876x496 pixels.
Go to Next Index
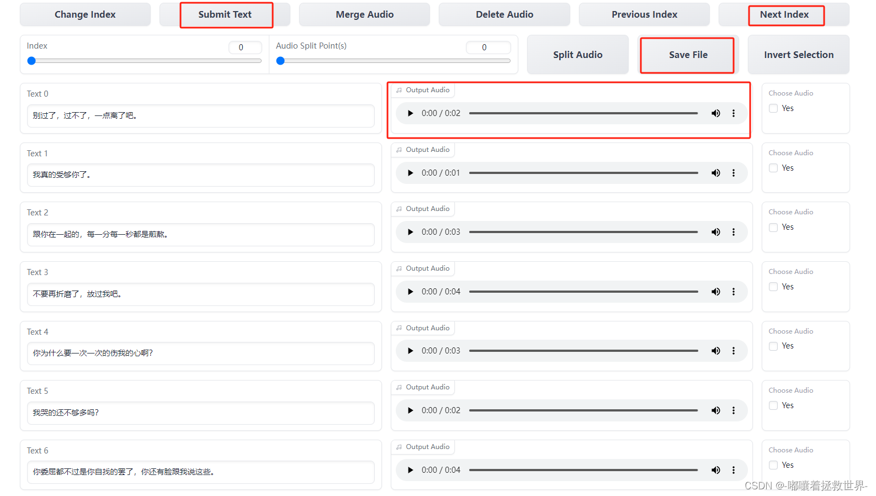click(x=784, y=14)
